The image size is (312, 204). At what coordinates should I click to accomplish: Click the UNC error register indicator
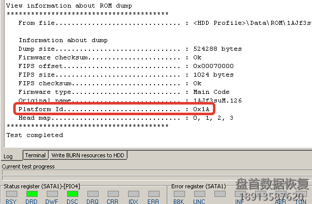tap(199, 194)
